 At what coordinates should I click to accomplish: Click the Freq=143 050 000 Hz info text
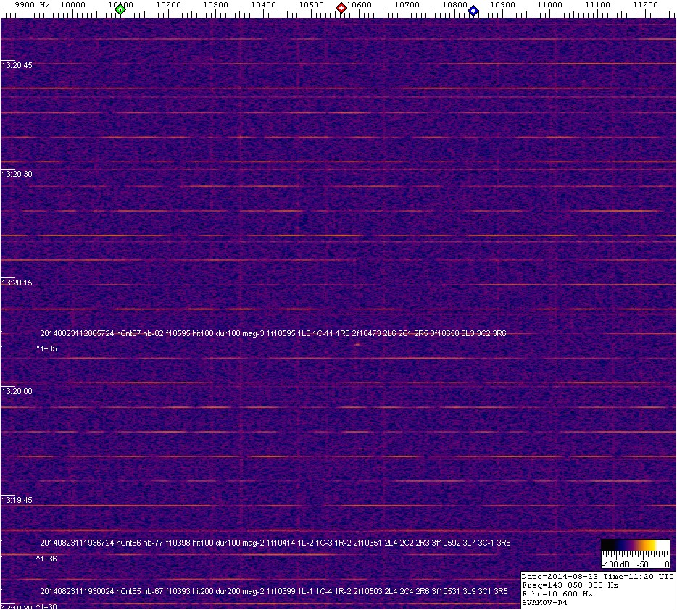[x=570, y=585]
